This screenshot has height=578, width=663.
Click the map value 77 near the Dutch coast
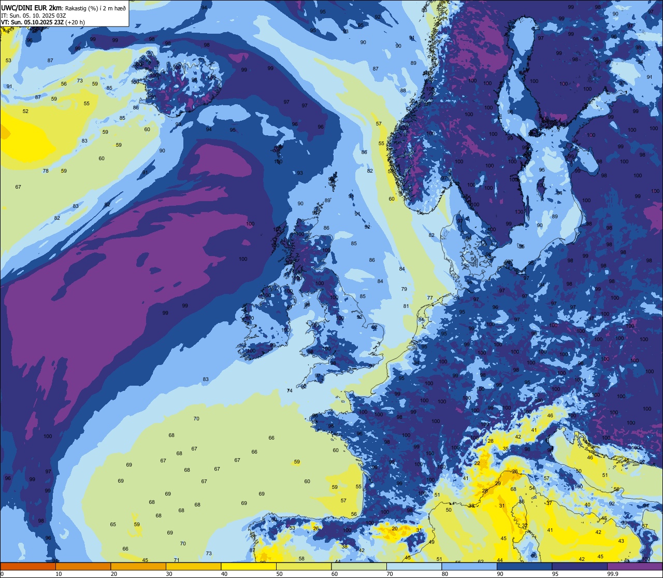point(430,298)
